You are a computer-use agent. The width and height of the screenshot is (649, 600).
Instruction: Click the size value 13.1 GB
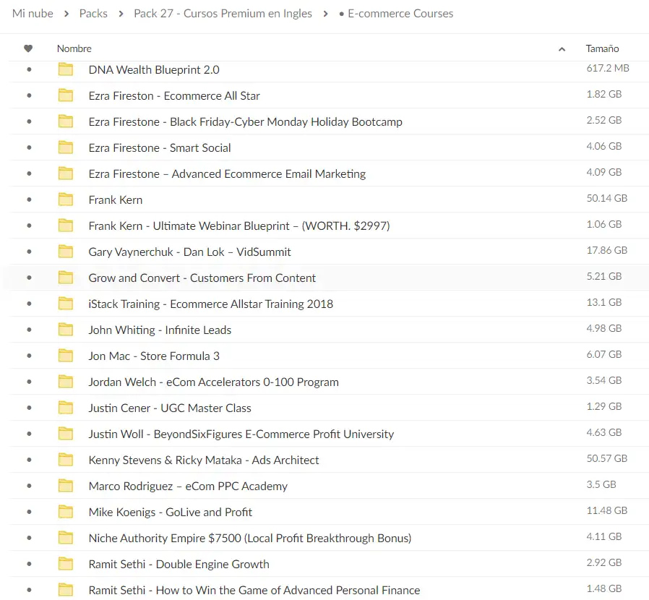click(x=604, y=302)
